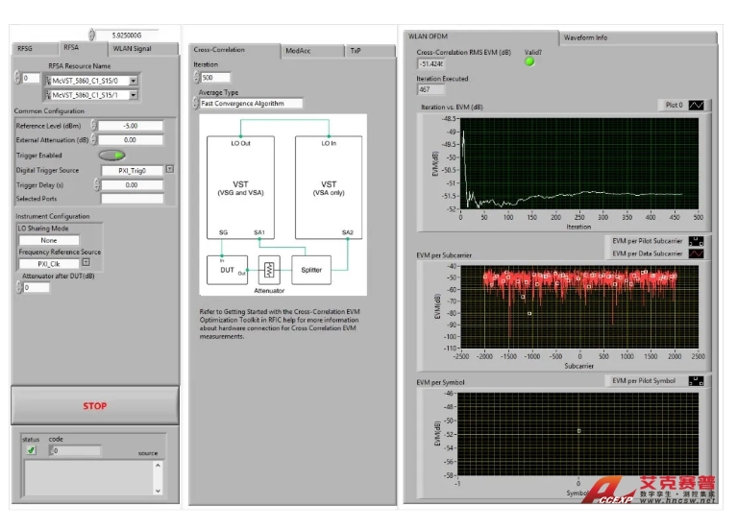Click the Iteration count stepper arrows
The image size is (737, 529).
coord(197,77)
